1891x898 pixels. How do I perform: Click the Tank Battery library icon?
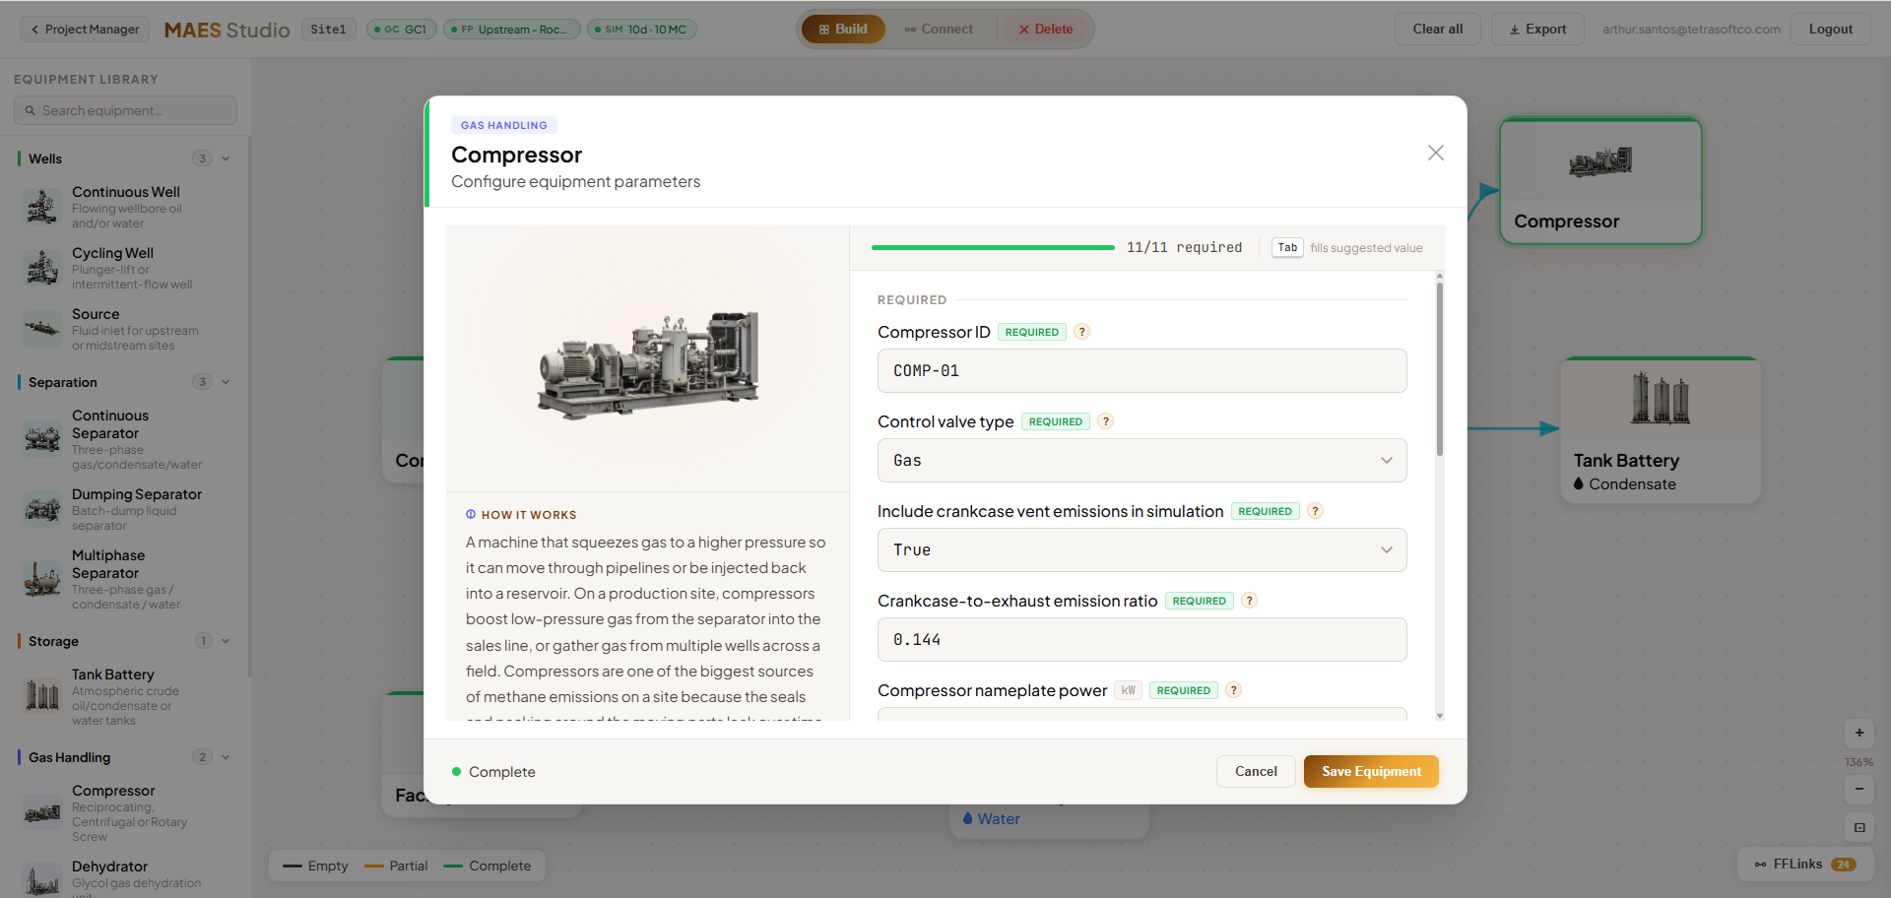pyautogui.click(x=42, y=696)
